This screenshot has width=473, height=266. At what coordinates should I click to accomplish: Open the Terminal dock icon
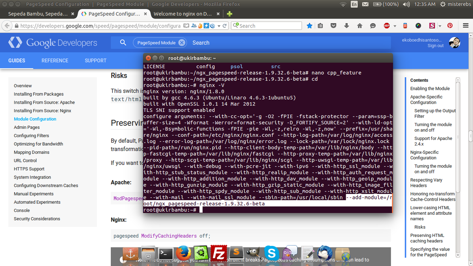point(166,254)
